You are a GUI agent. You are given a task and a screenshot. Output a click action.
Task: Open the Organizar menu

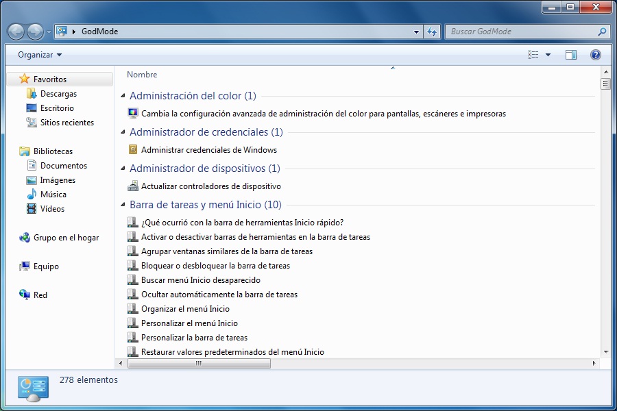coord(40,55)
